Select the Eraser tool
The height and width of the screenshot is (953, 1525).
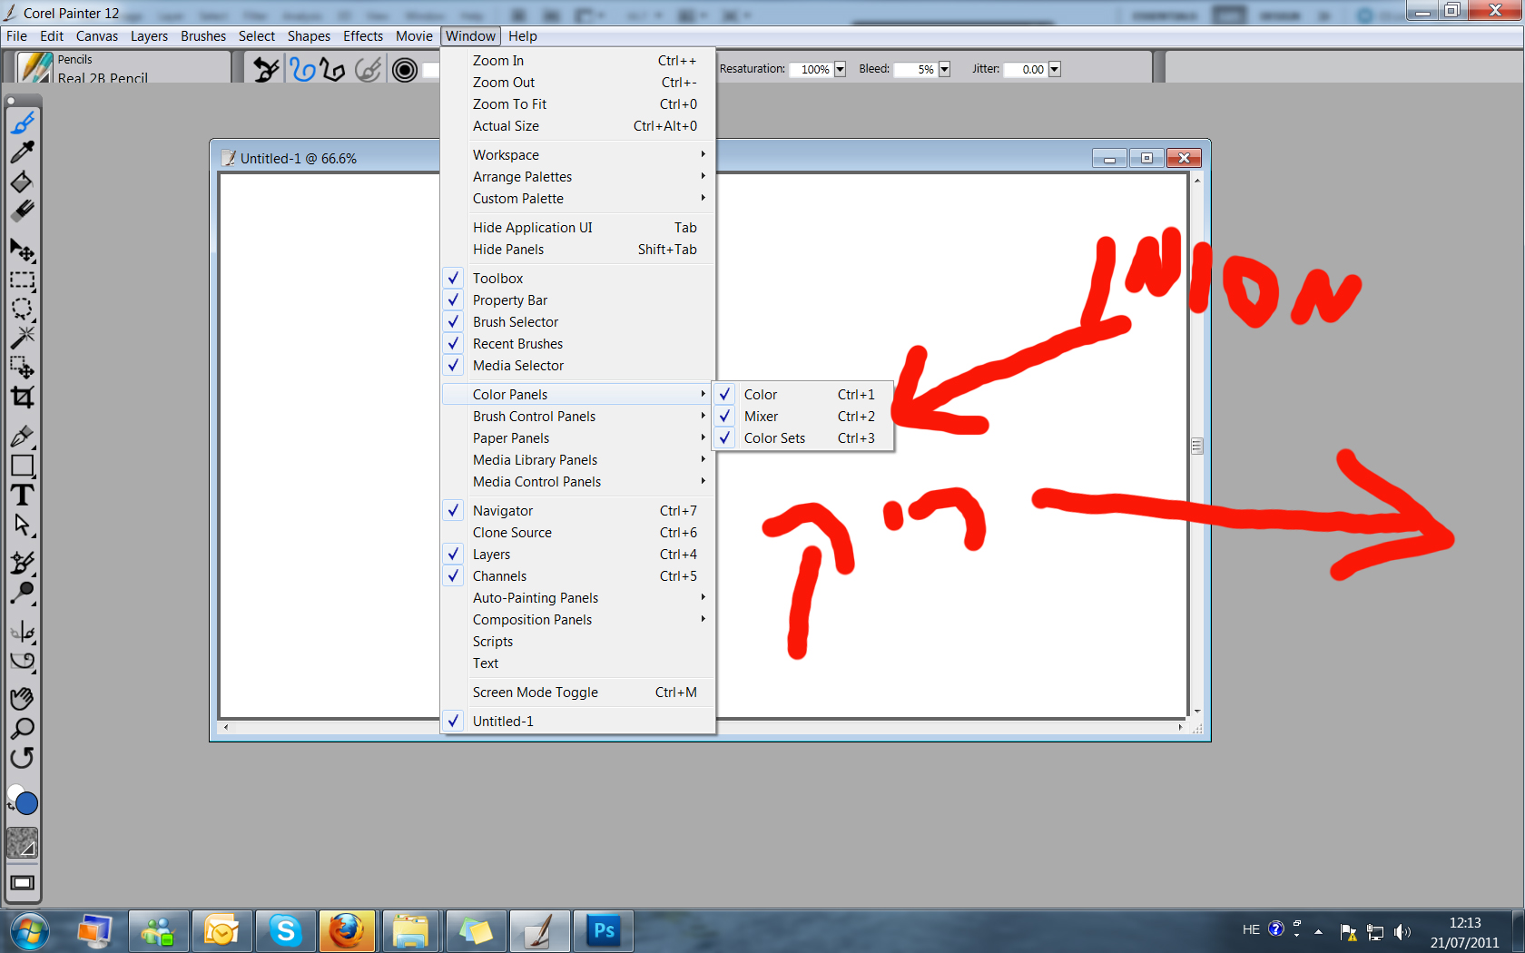23,211
